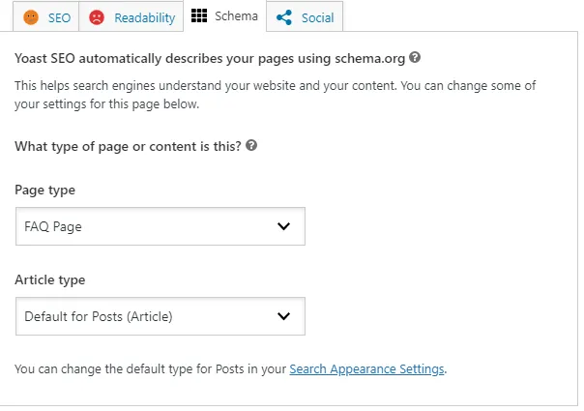This screenshot has height=411, width=584.
Task: Click the red Readability sad face icon
Action: tap(97, 17)
